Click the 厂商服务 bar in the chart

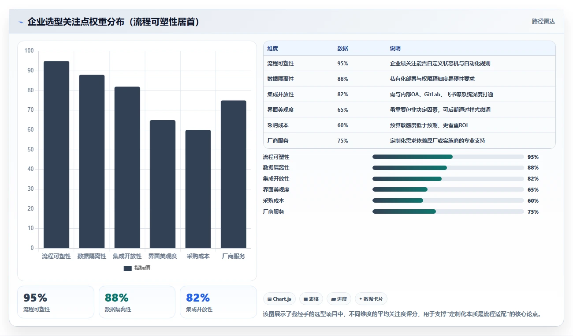click(234, 174)
